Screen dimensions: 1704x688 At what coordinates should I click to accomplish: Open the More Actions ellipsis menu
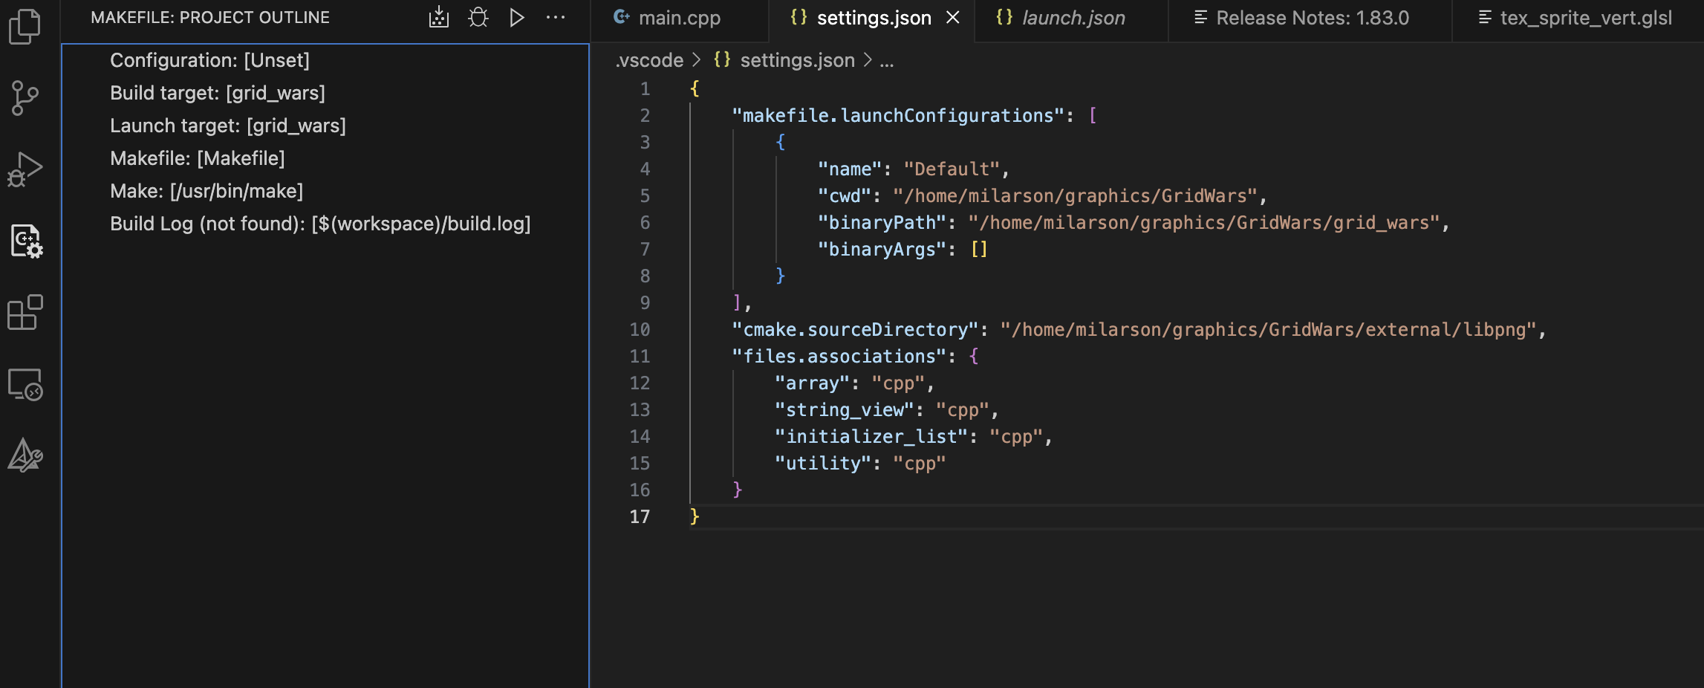[x=556, y=18]
